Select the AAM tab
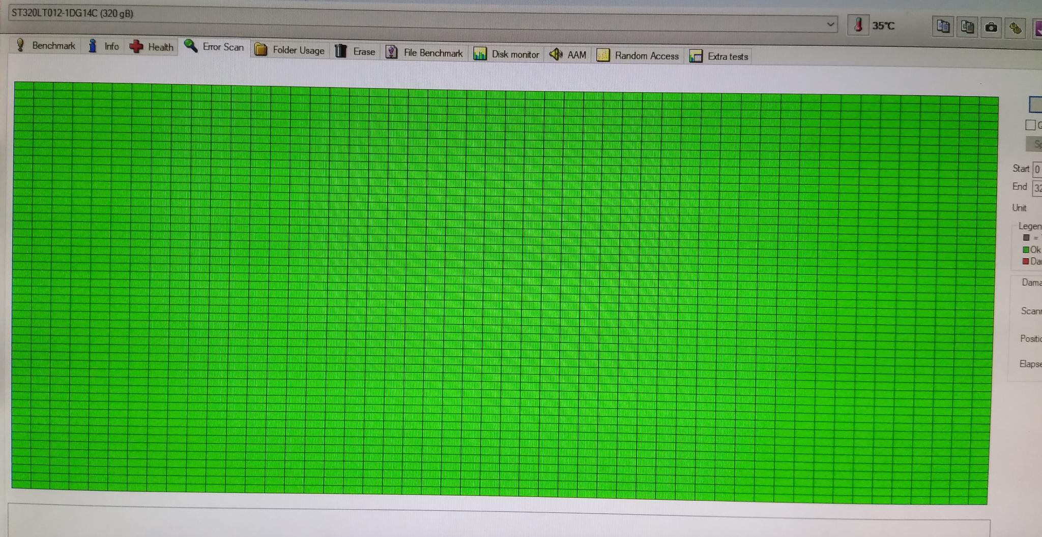The height and width of the screenshot is (537, 1042). coord(568,54)
